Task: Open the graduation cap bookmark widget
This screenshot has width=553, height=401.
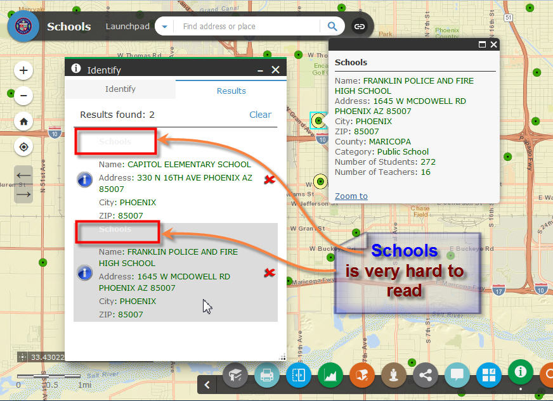Action: [x=235, y=375]
